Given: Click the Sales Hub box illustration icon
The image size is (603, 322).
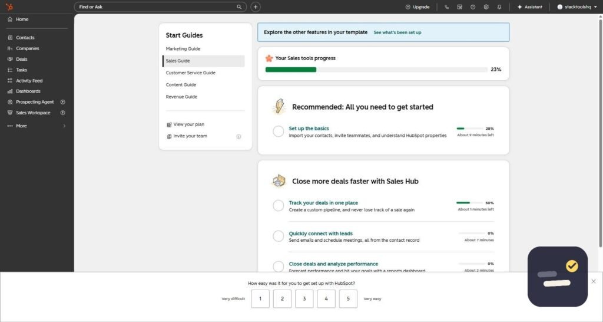Looking at the screenshot, I should tap(279, 180).
